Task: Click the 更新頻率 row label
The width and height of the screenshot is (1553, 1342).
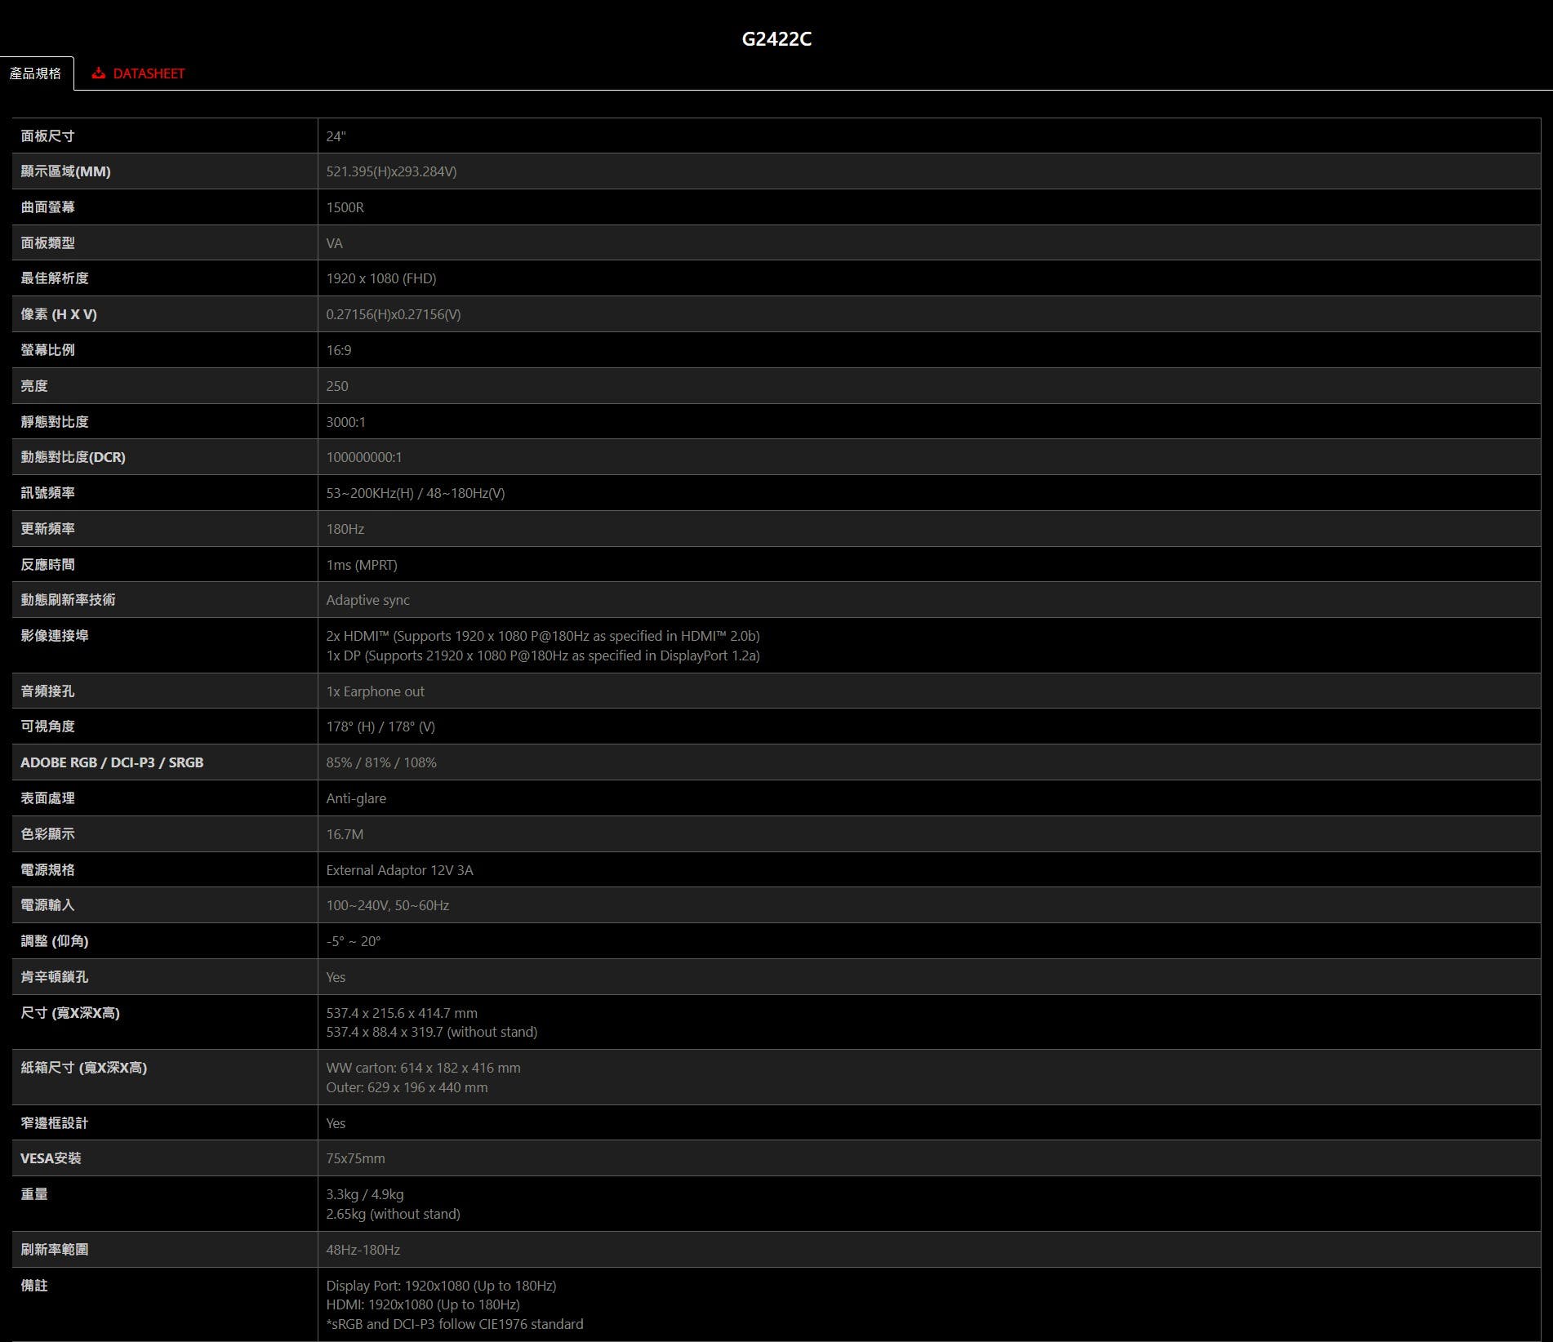Action: 47,529
